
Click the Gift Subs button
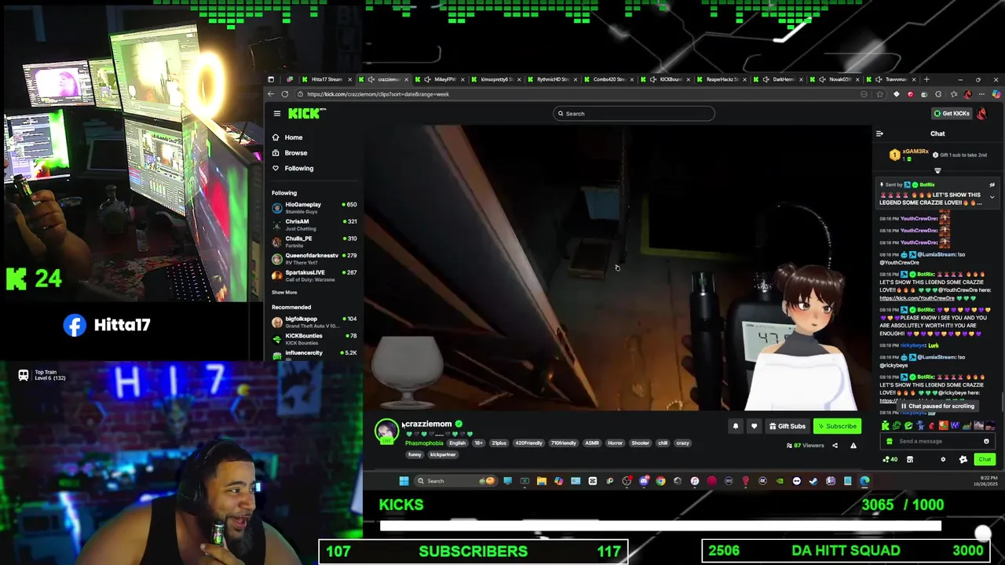(x=787, y=426)
